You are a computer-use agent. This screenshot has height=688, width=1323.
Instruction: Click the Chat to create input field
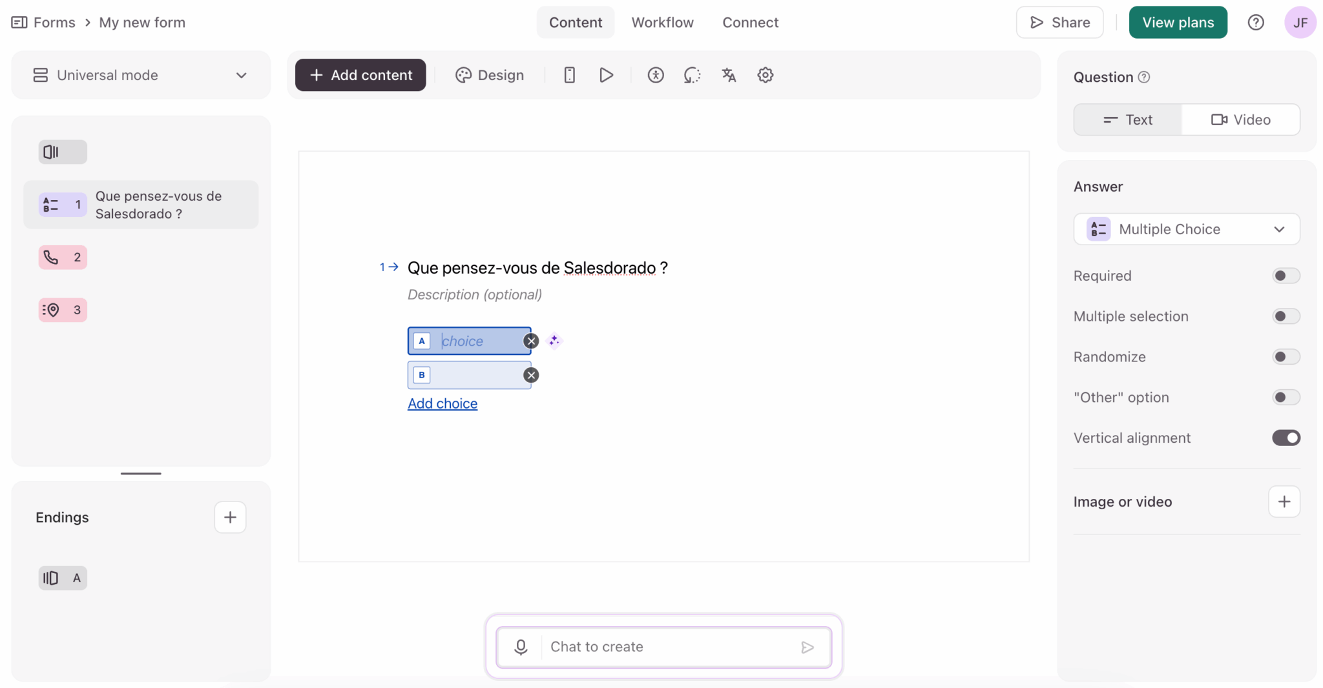click(669, 647)
